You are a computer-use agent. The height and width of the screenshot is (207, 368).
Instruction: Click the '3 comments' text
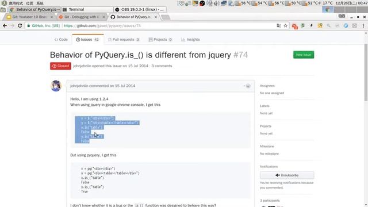(x=162, y=66)
